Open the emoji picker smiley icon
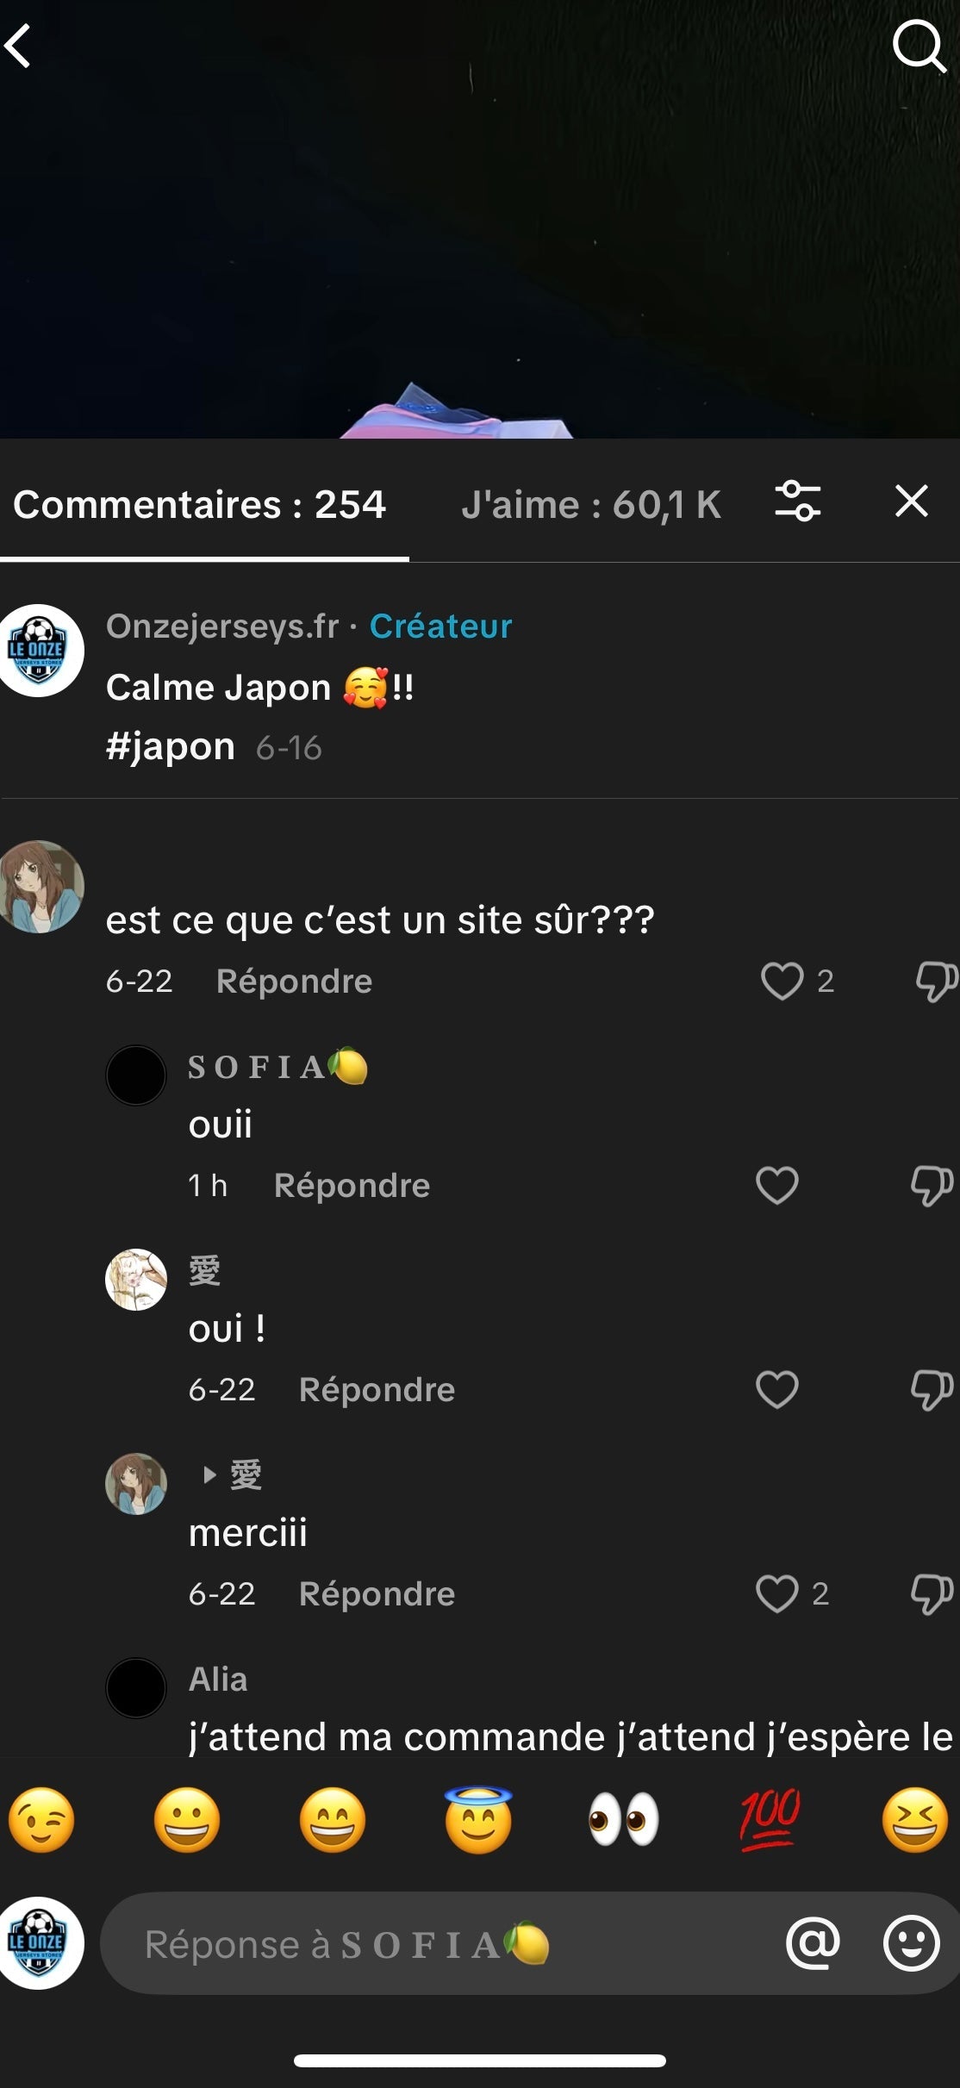The image size is (960, 2088). point(911,1943)
